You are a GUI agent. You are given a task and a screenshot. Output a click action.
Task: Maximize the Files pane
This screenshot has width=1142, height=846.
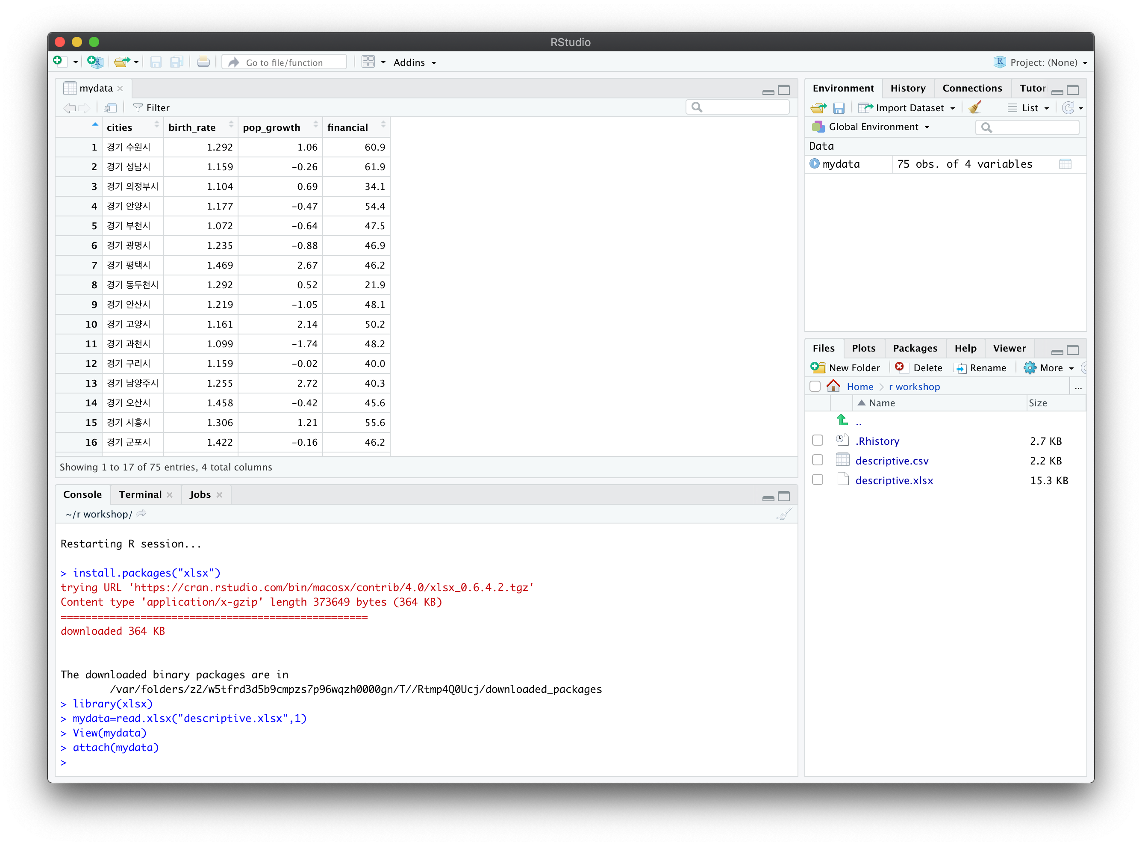tap(1073, 350)
